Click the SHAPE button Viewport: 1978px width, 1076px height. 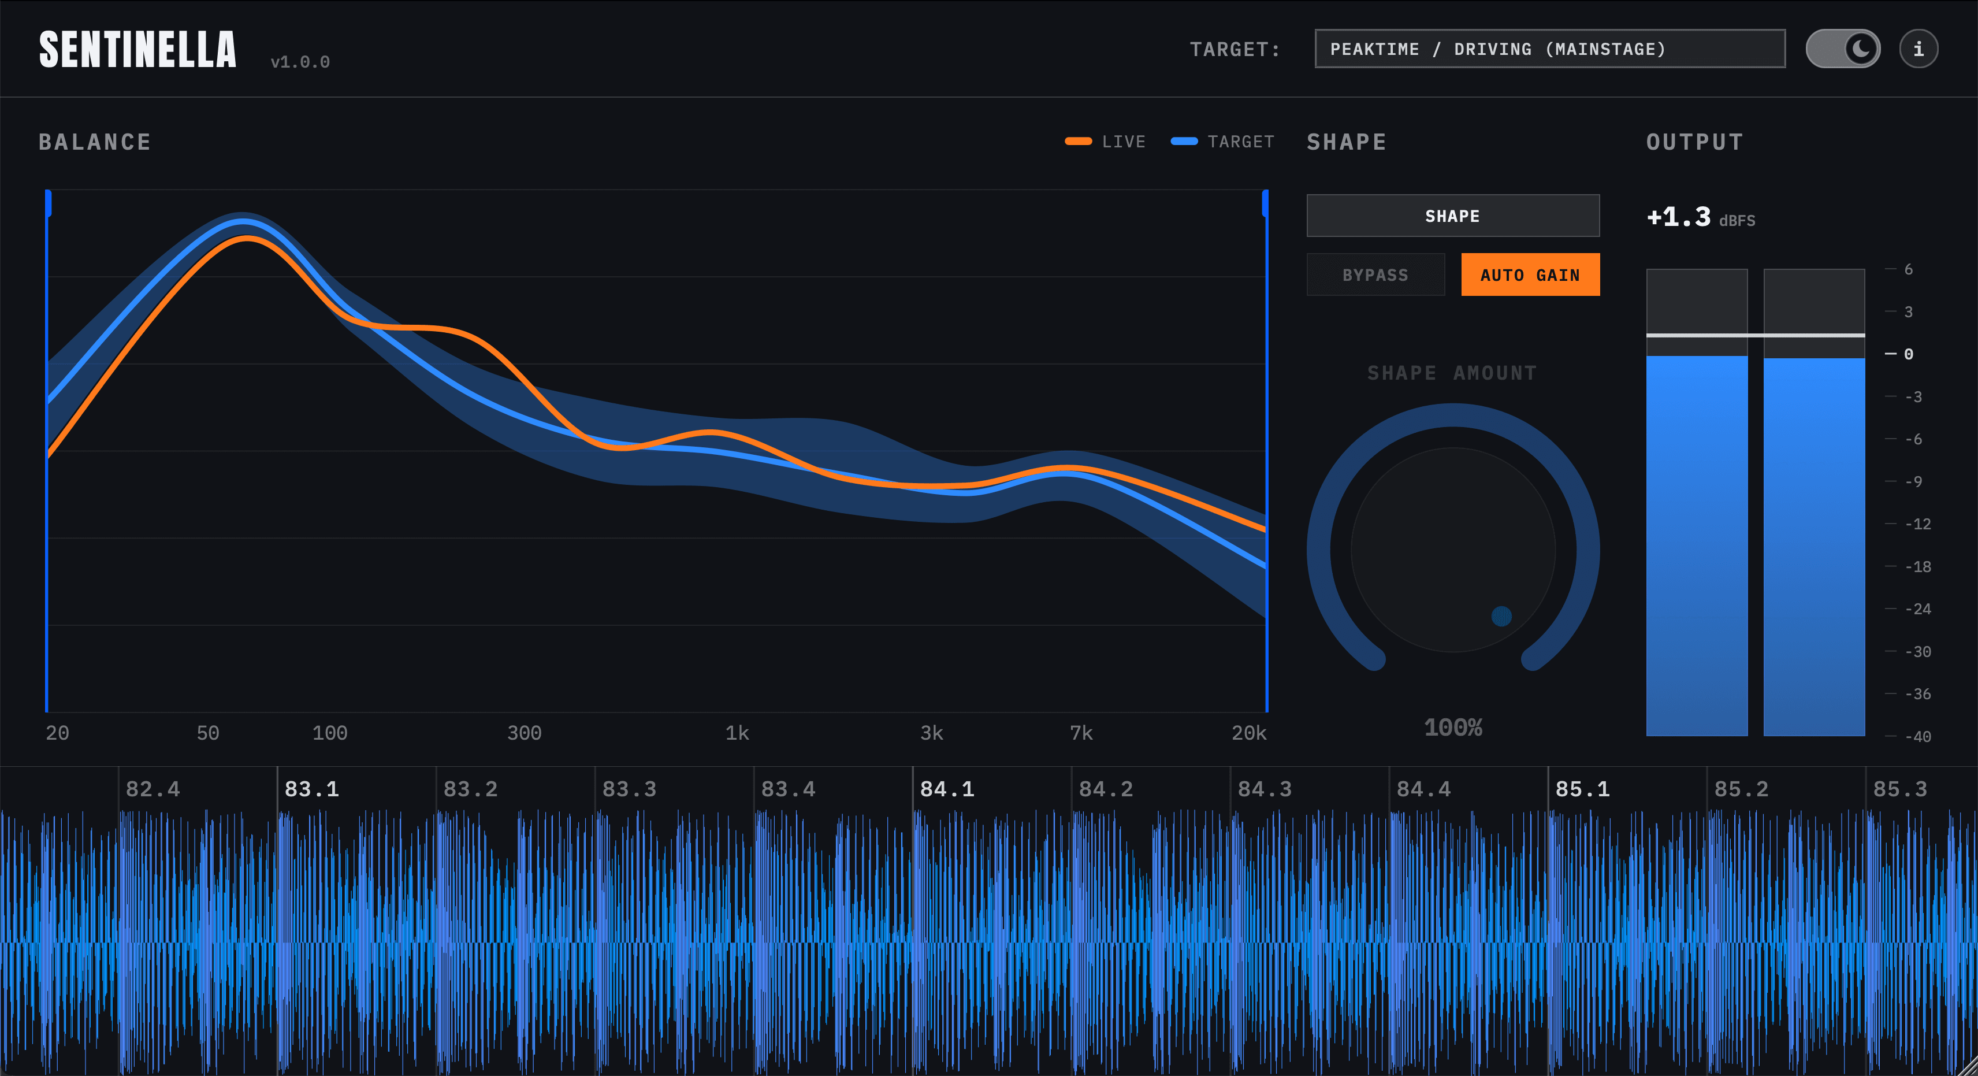click(x=1453, y=216)
